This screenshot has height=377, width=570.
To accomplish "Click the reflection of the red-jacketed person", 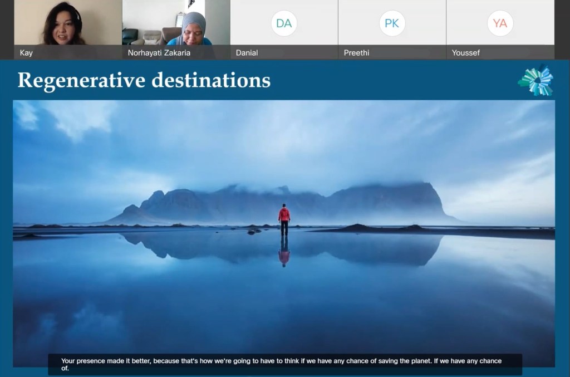I will click(x=284, y=252).
